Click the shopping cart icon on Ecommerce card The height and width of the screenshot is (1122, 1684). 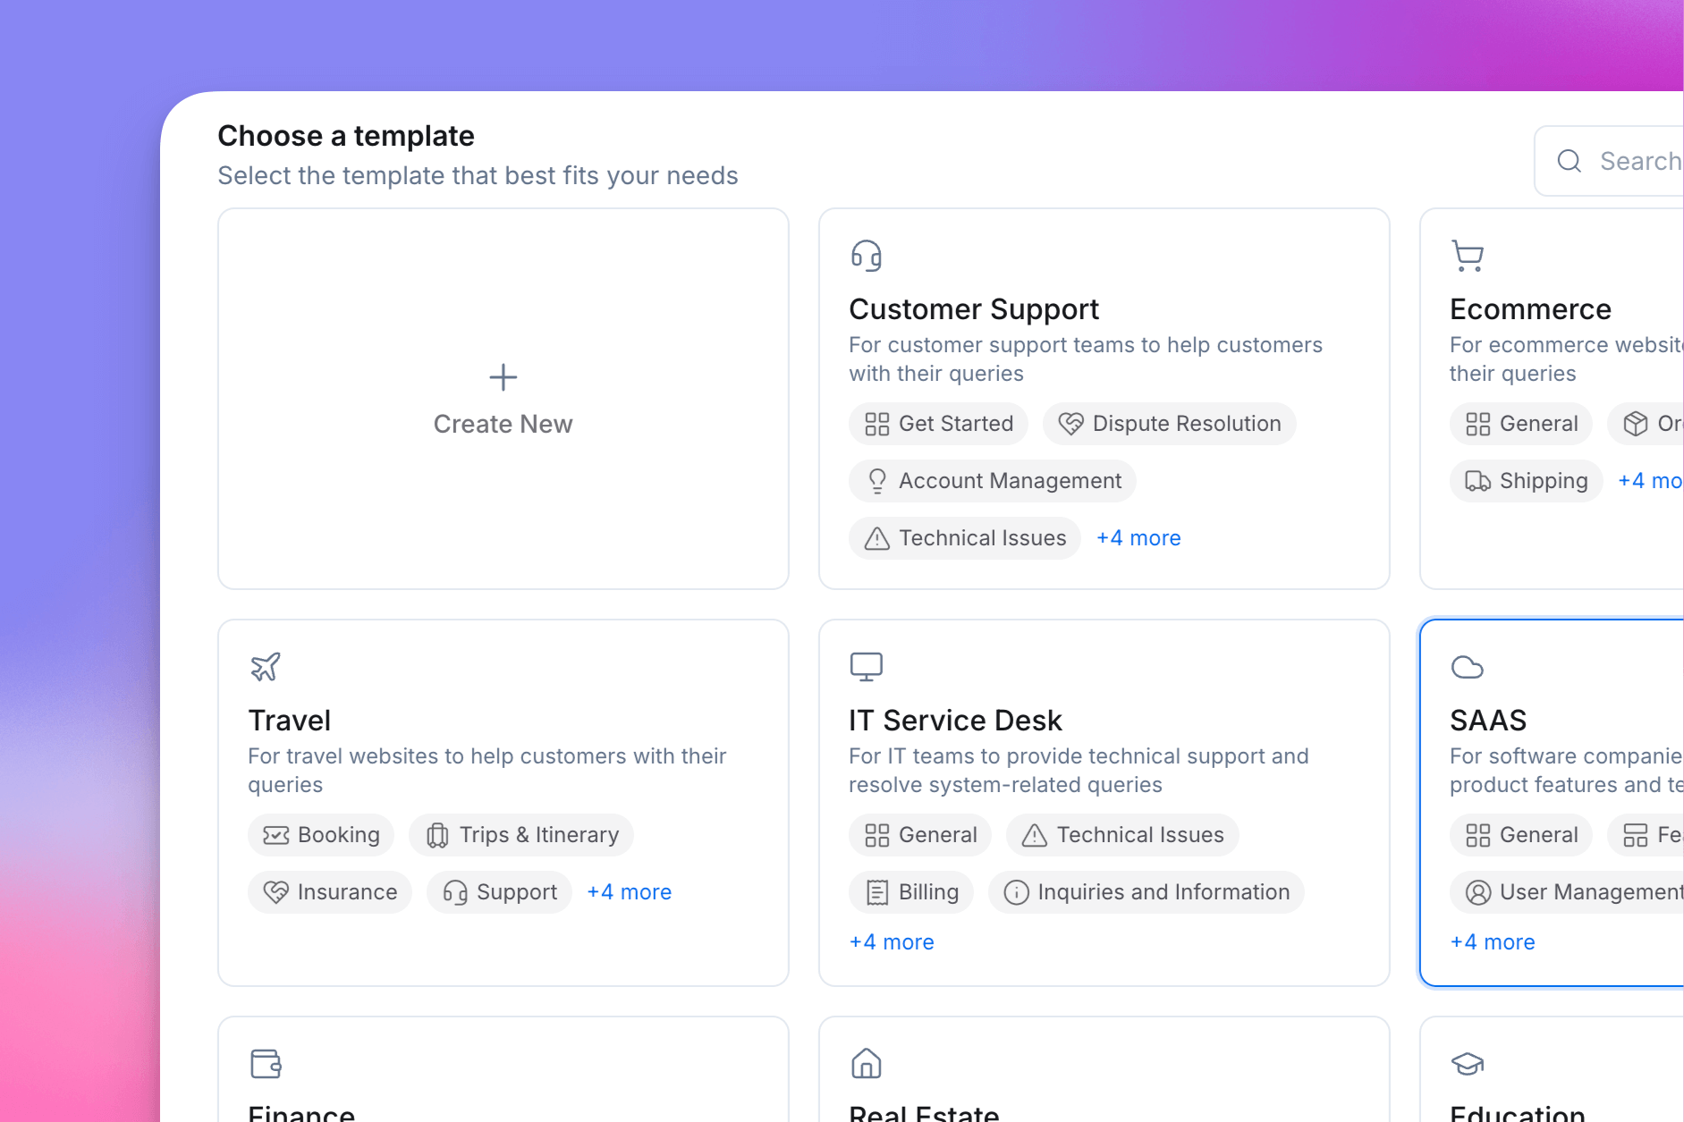tap(1468, 256)
